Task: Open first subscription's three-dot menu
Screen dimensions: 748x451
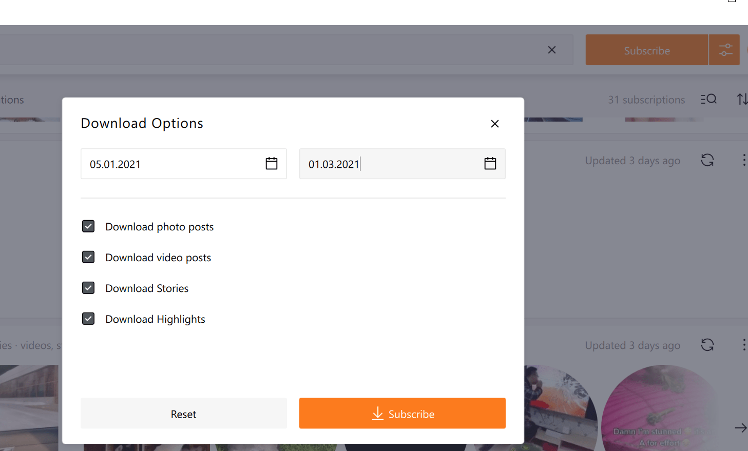Action: (743, 160)
